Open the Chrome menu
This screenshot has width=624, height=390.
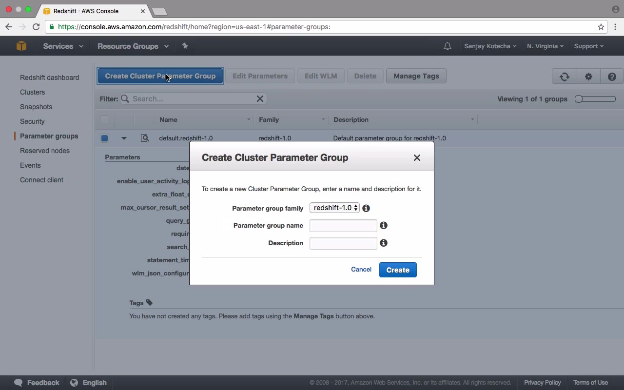pyautogui.click(x=615, y=27)
